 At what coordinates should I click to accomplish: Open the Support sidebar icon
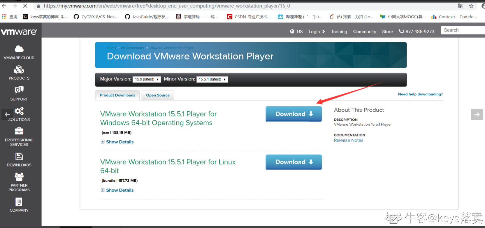coord(19,90)
